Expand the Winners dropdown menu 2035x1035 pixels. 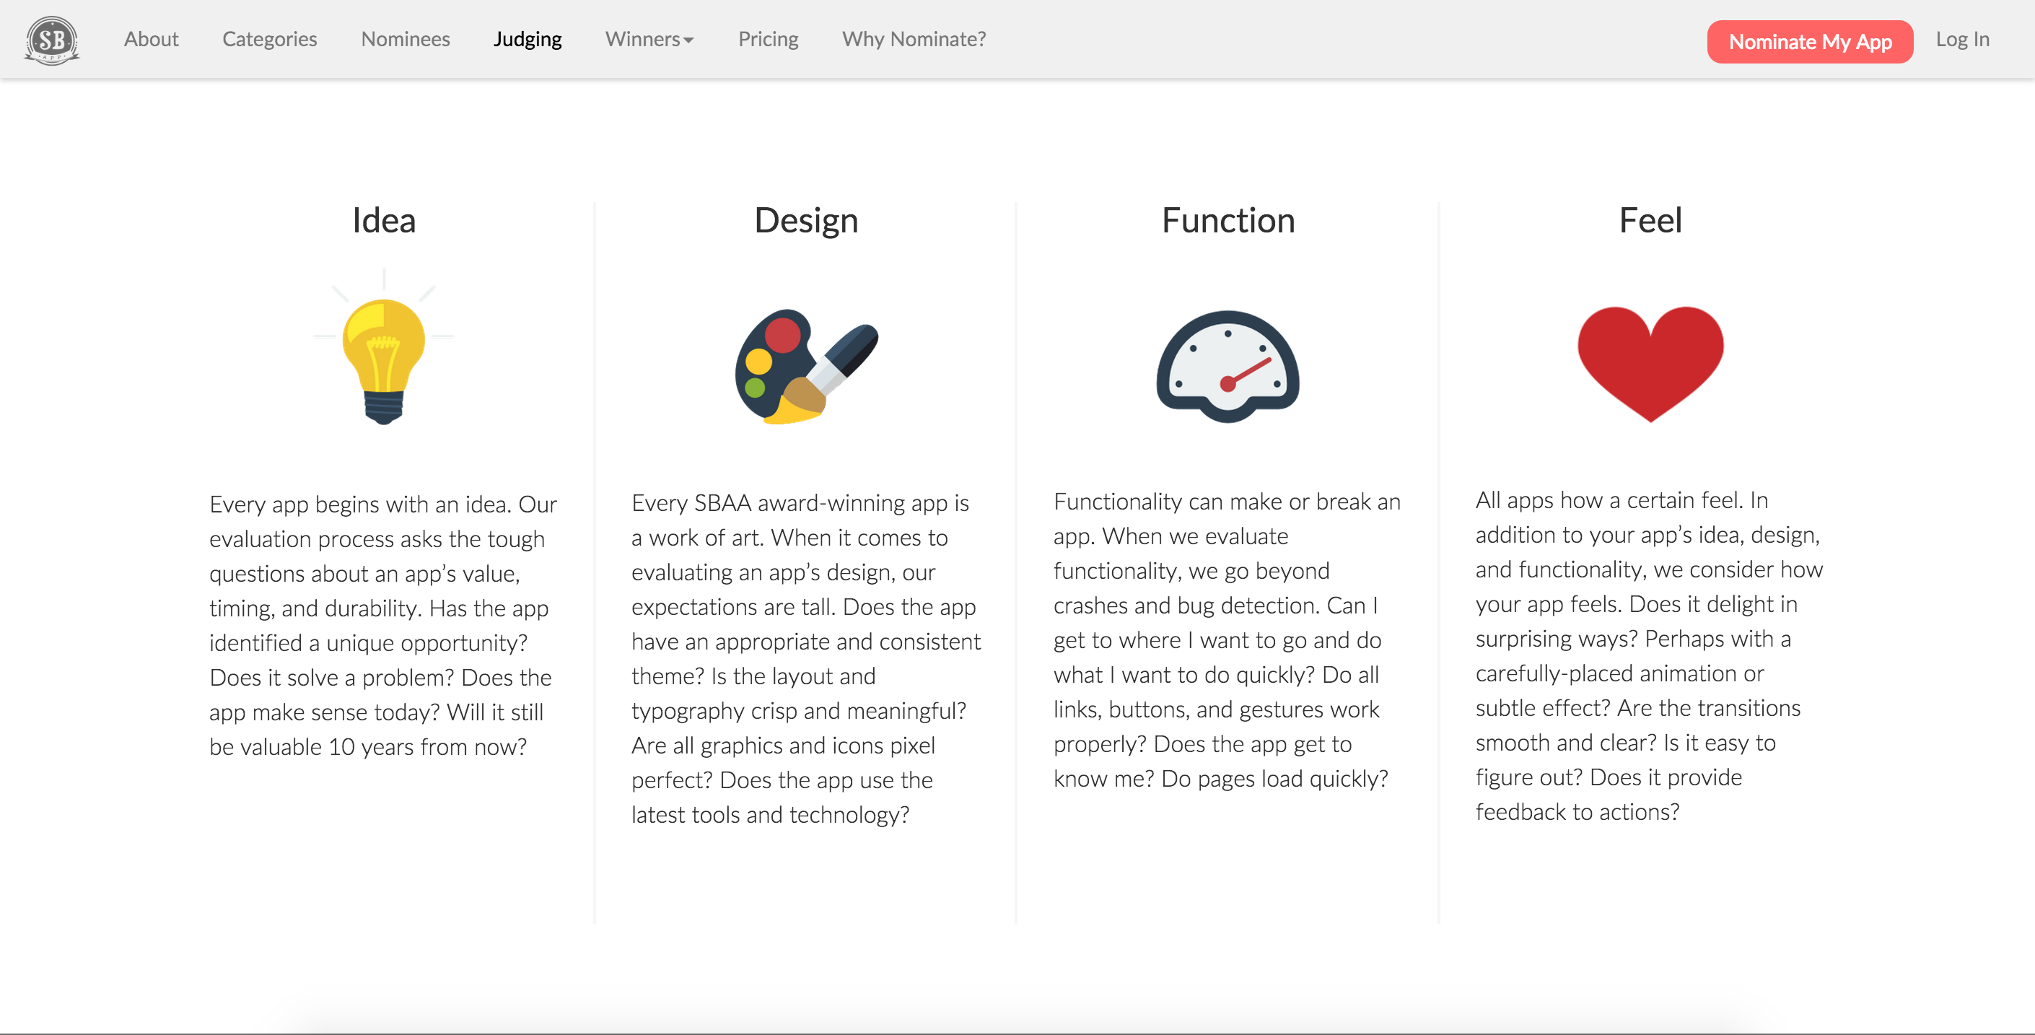(649, 40)
